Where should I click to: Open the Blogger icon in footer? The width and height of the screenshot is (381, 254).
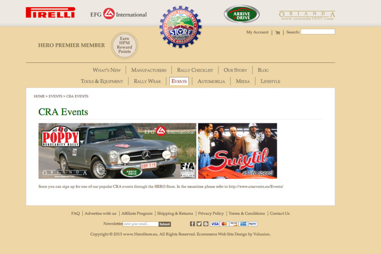206,224
